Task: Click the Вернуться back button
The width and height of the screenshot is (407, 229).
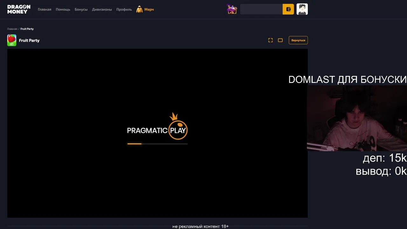Action: click(x=298, y=40)
